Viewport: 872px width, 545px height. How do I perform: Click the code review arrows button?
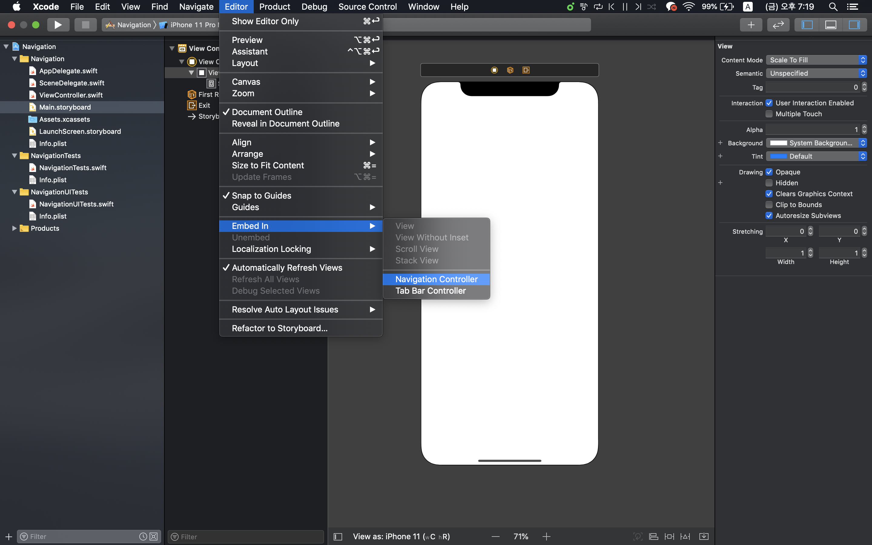pyautogui.click(x=778, y=25)
